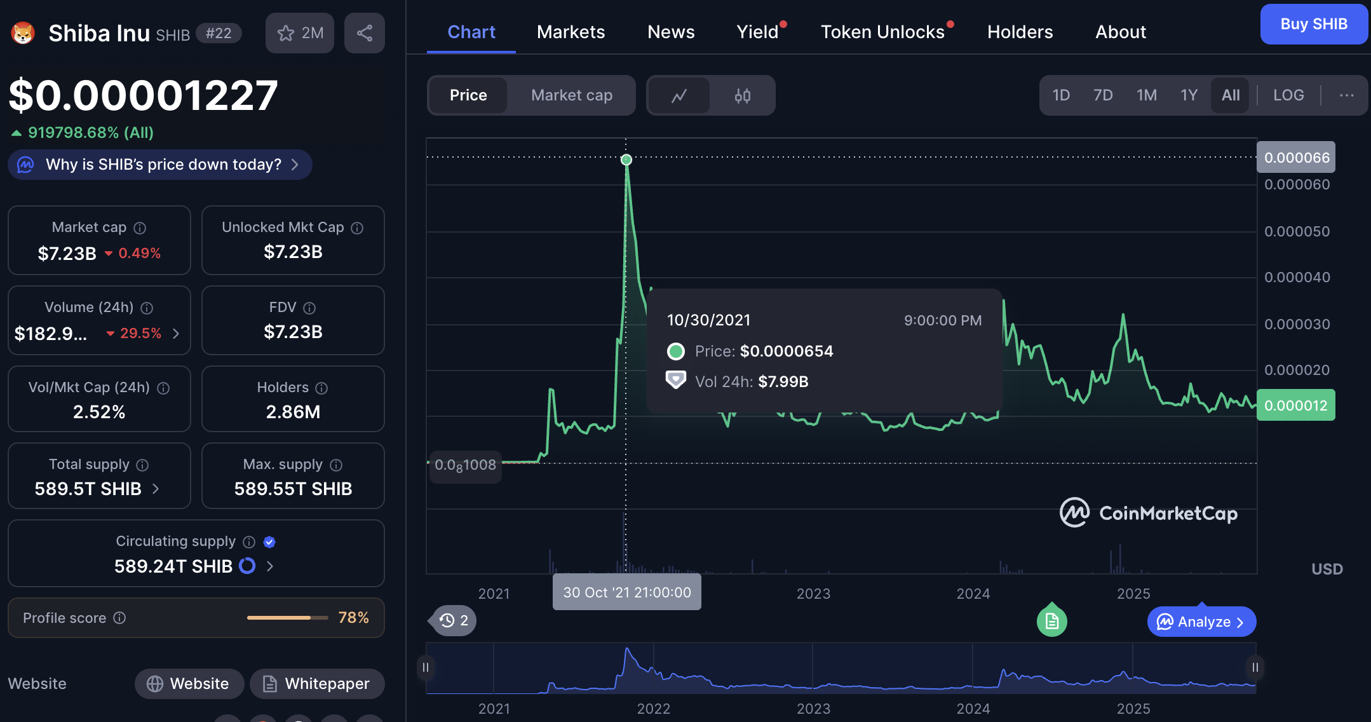Viewport: 1371px width, 722px height.
Task: Switch to line chart icon
Action: tap(679, 95)
